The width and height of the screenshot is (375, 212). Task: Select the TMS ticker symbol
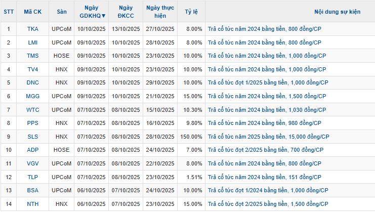point(32,56)
